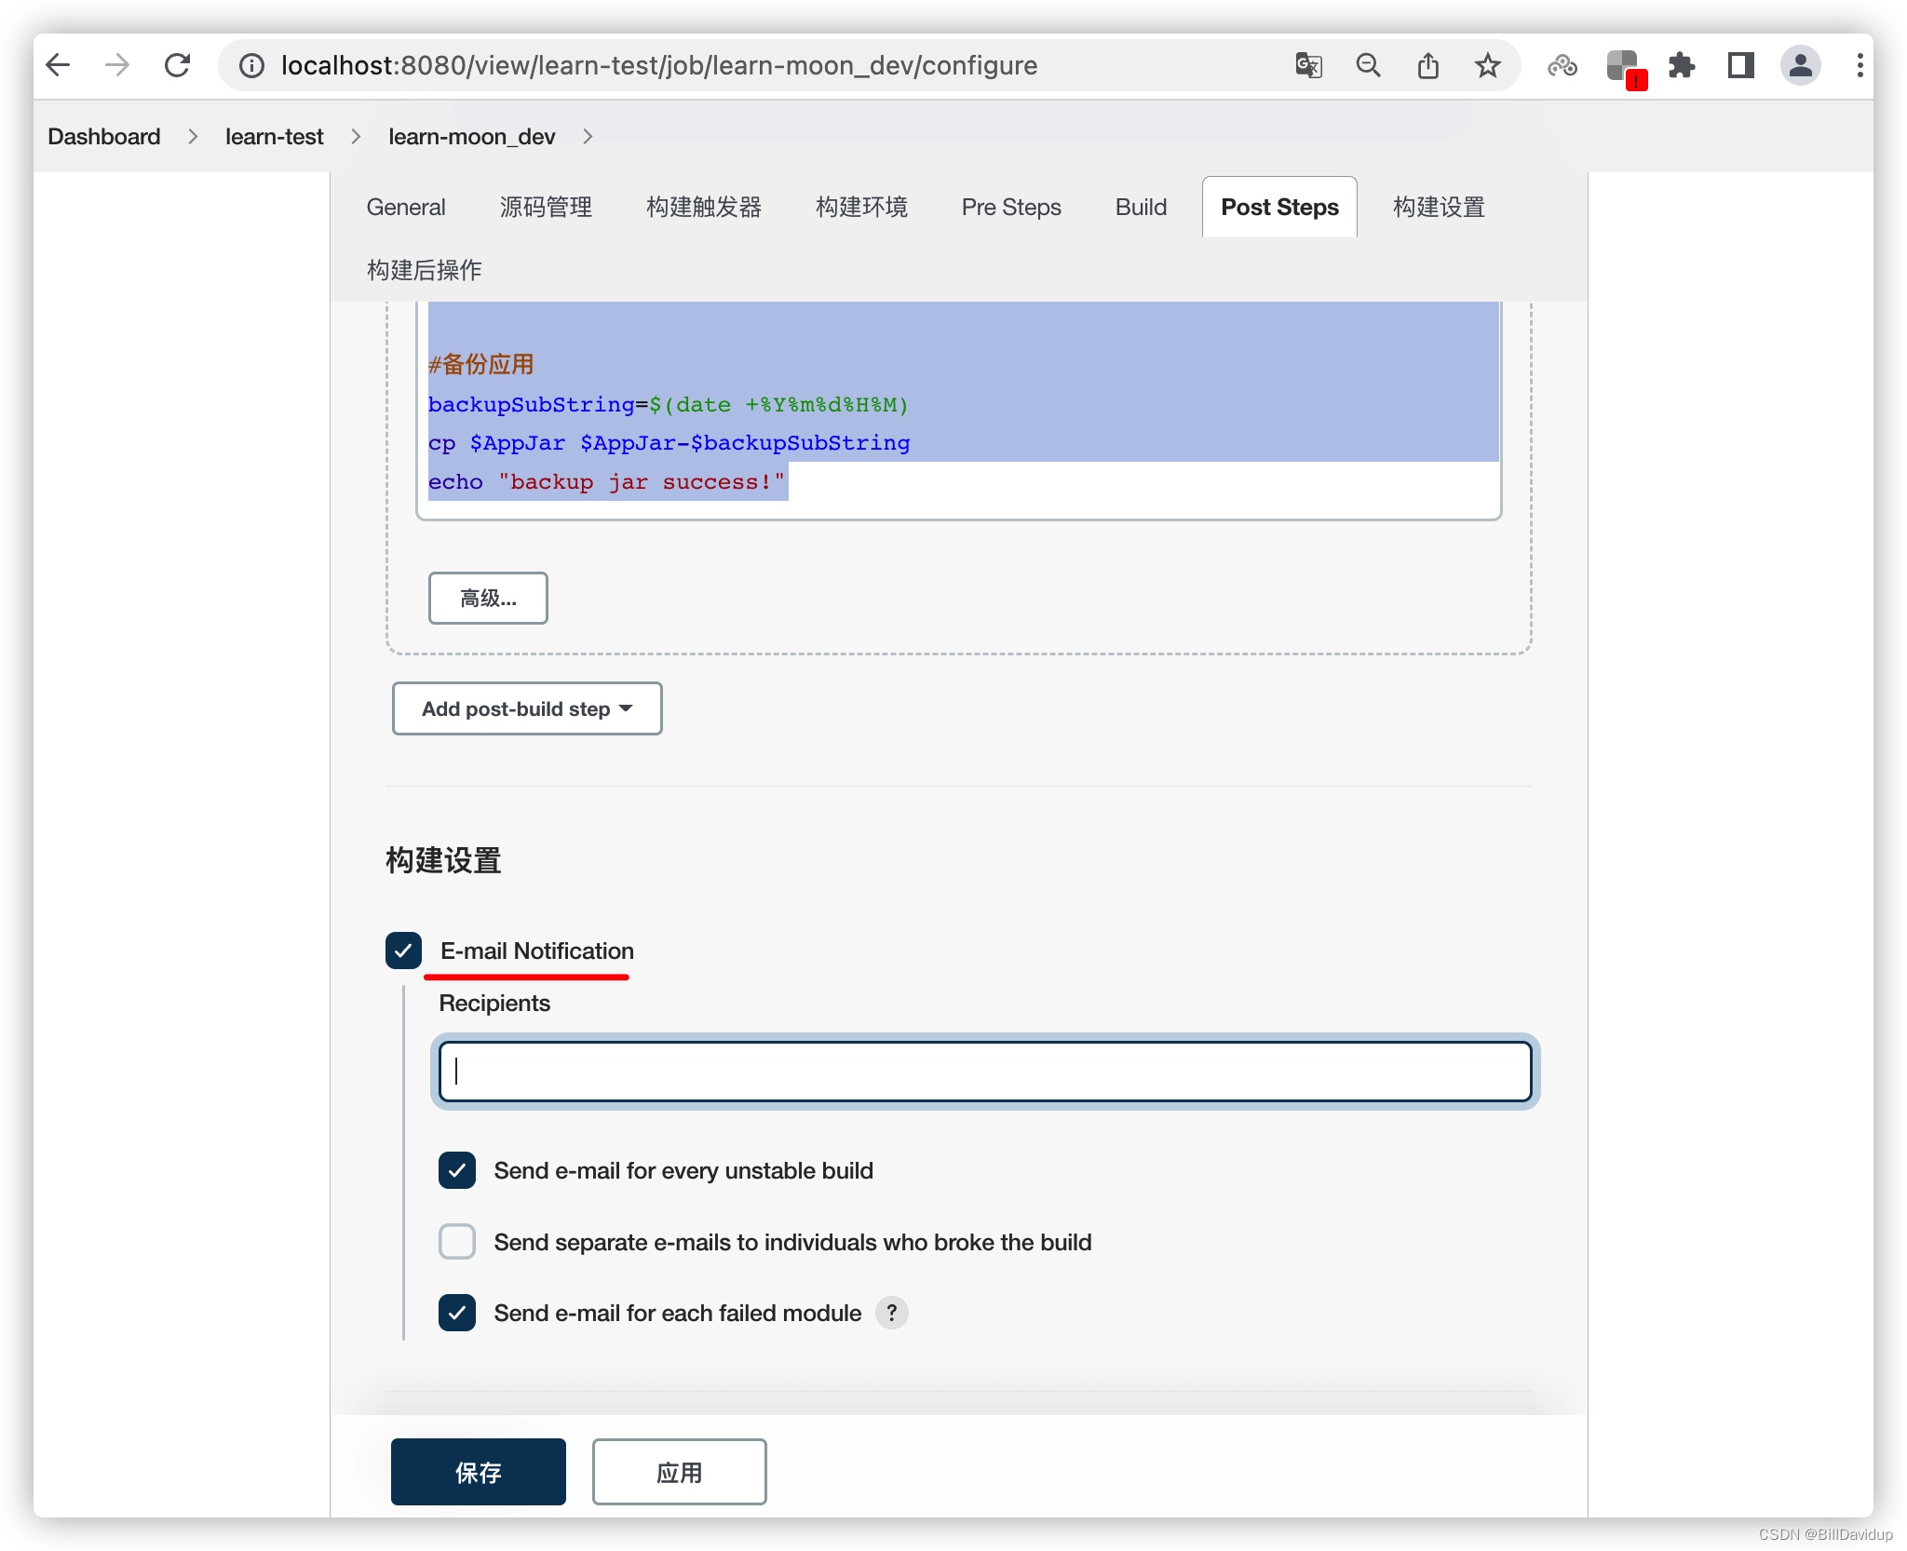Toggle Send e-mail for each failed module
The width and height of the screenshot is (1907, 1551).
(457, 1313)
